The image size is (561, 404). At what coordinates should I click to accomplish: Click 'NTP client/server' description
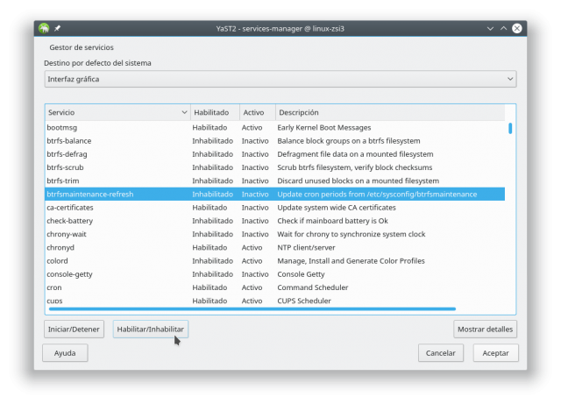pos(306,248)
